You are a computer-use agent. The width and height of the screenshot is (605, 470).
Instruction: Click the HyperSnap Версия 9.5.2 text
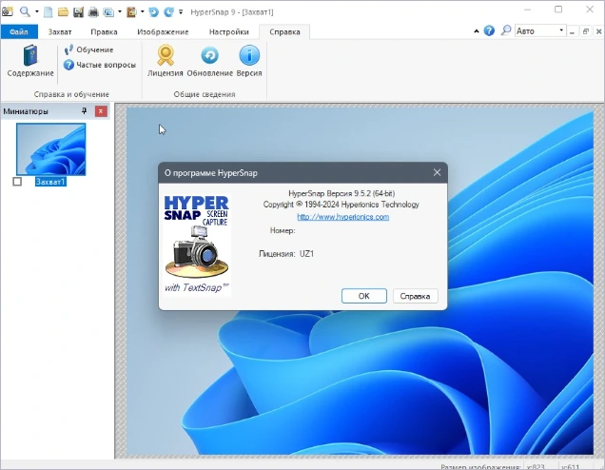342,193
